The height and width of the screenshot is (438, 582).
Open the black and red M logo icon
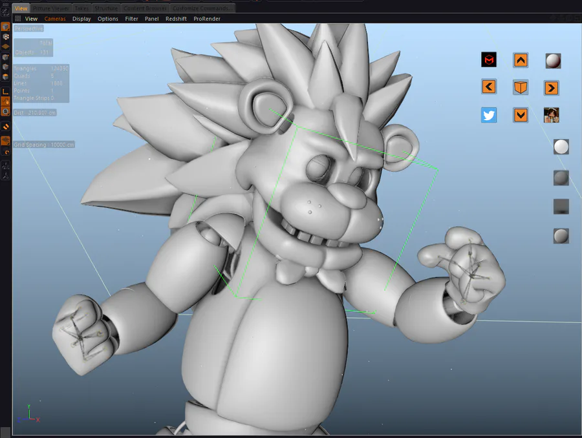click(489, 59)
